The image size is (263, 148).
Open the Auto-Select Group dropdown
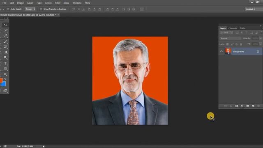[30, 9]
